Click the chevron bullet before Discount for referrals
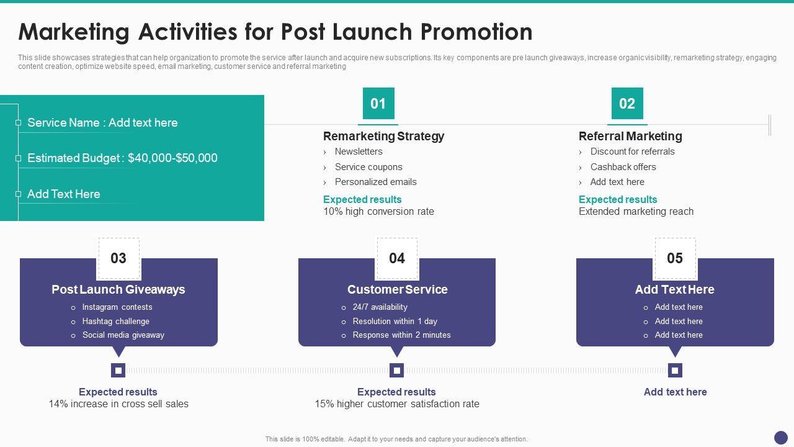This screenshot has height=447, width=794. (581, 152)
